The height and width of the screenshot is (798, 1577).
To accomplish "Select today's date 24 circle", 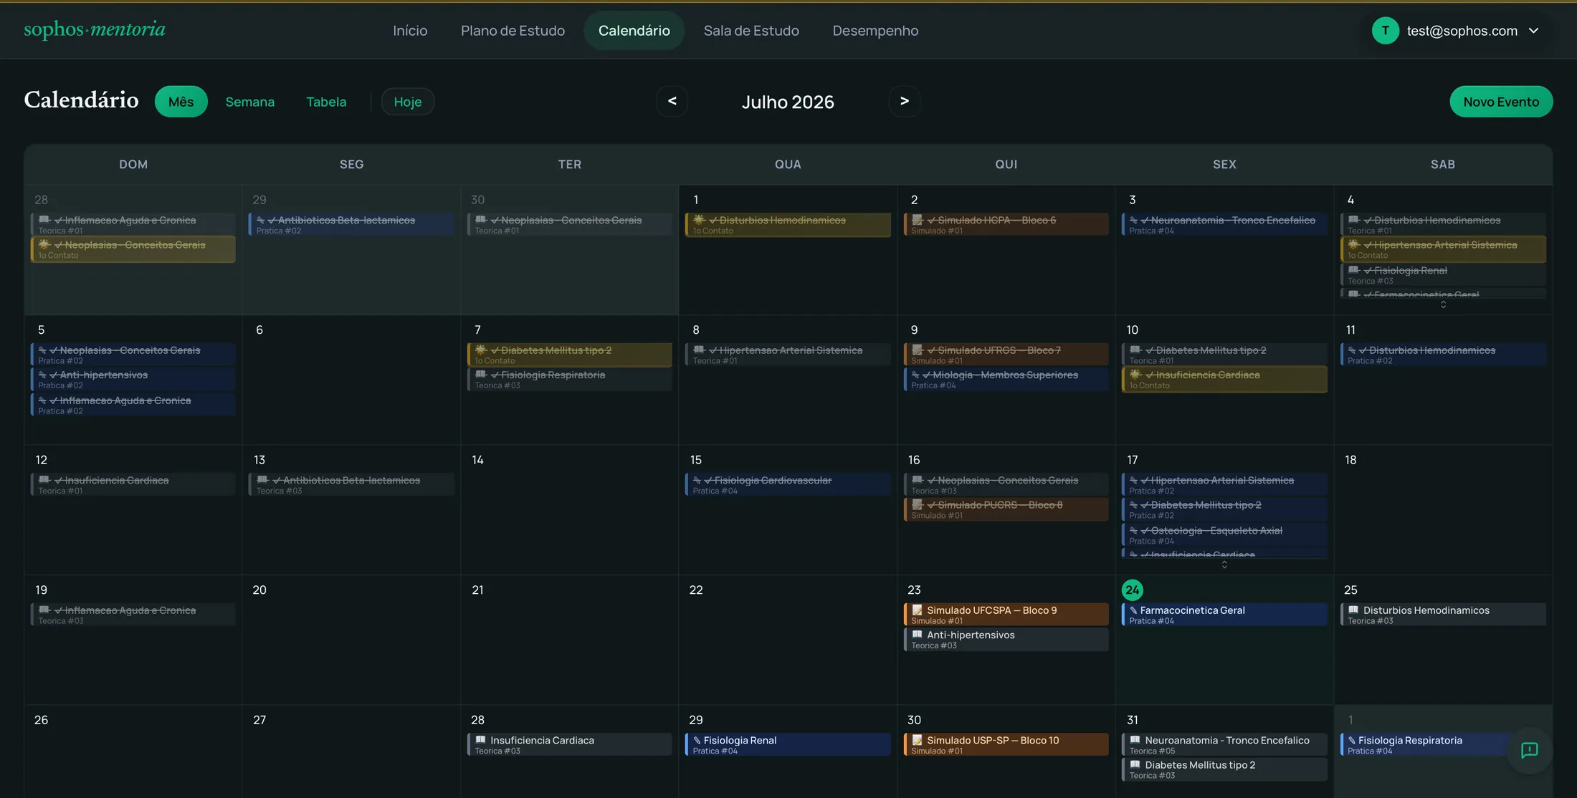I will click(x=1132, y=590).
